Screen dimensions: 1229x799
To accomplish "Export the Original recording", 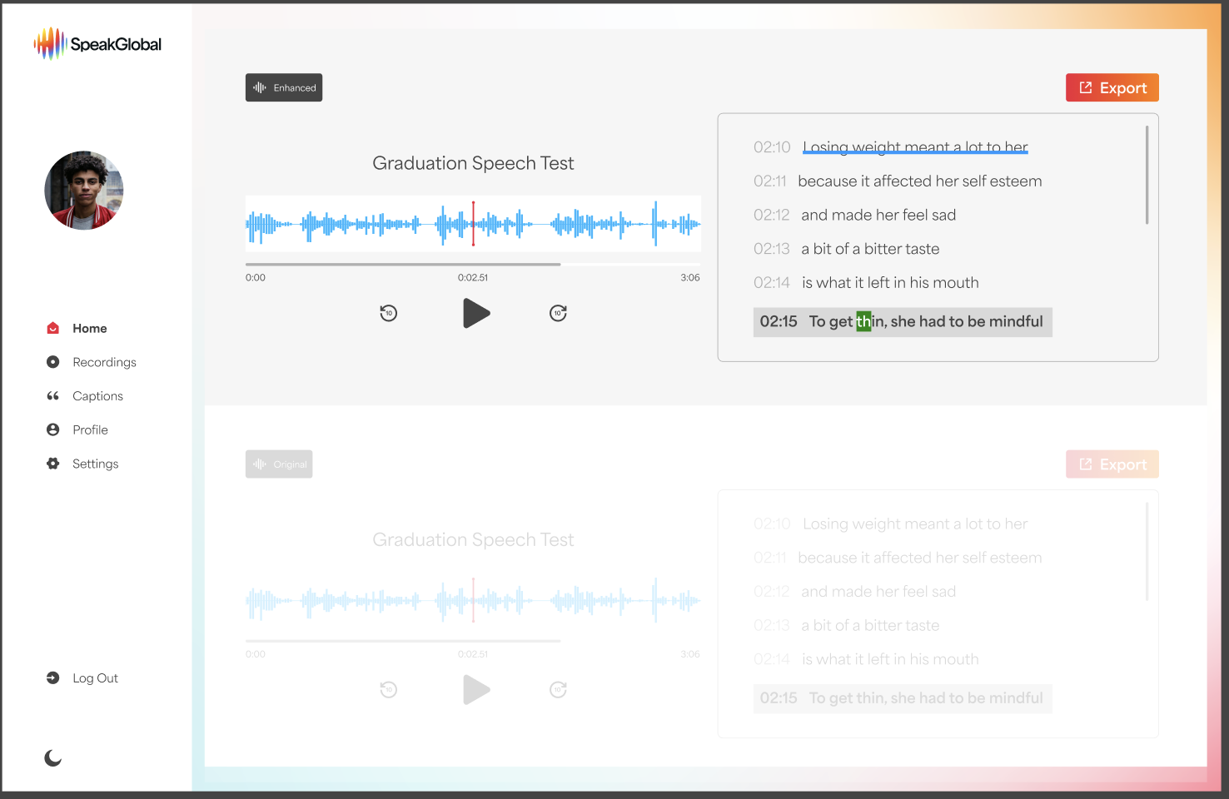I will (x=1112, y=464).
